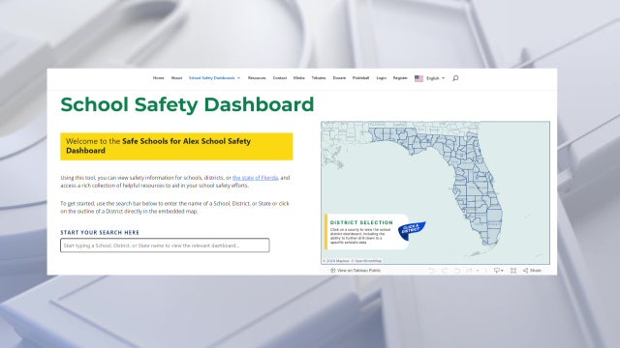Image resolution: width=620 pixels, height=348 pixels.
Task: Expand the School Safety Dashboards menu
Action: pos(214,78)
